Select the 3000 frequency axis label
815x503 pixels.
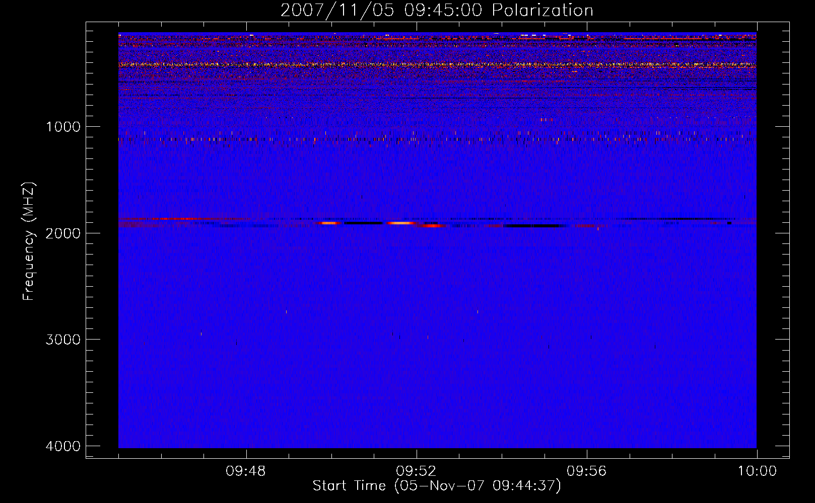pos(63,340)
